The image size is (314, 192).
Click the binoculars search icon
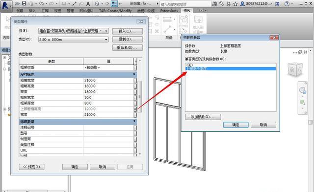coord(215,3)
